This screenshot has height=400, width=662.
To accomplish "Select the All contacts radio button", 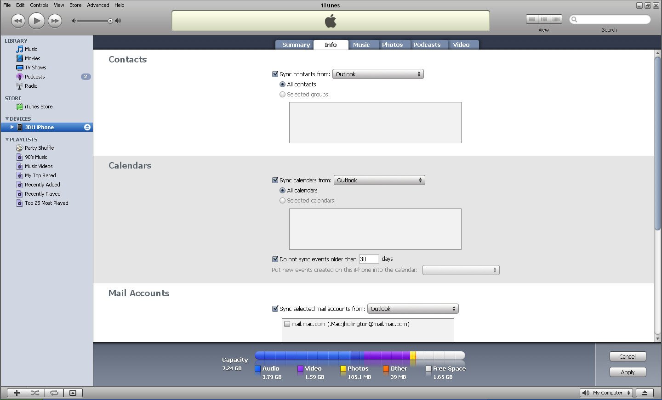I will click(x=282, y=85).
